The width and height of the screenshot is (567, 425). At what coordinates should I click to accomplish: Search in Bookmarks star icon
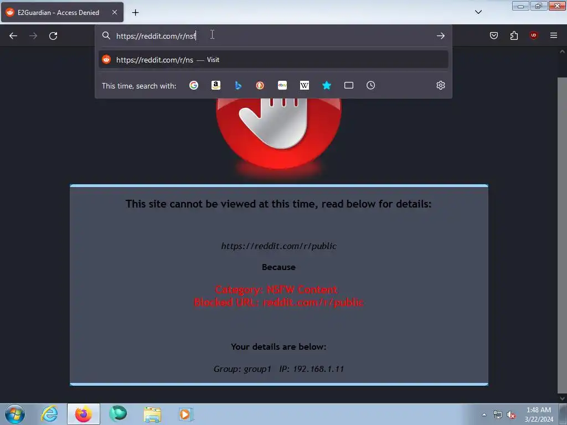[327, 85]
